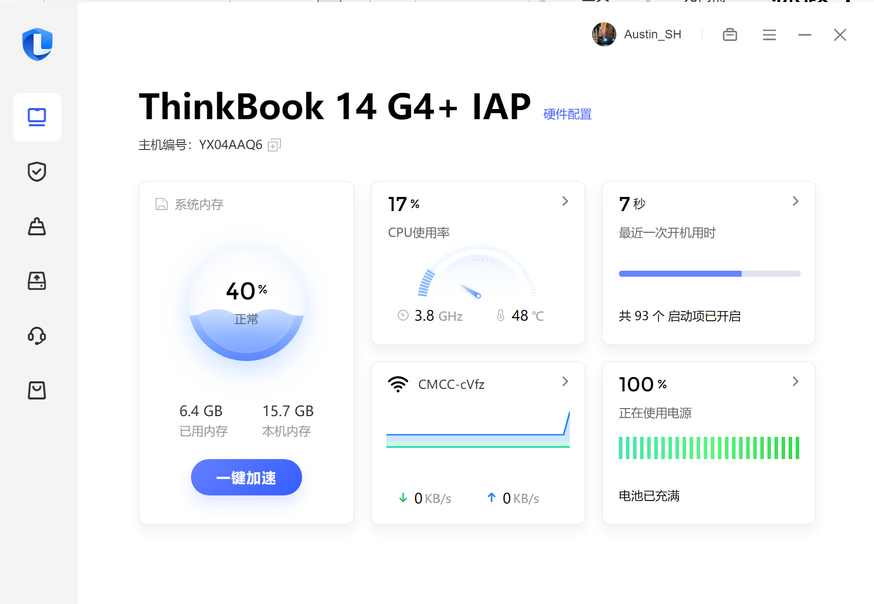Click the boot time progress bar
874x604 pixels.
click(710, 274)
